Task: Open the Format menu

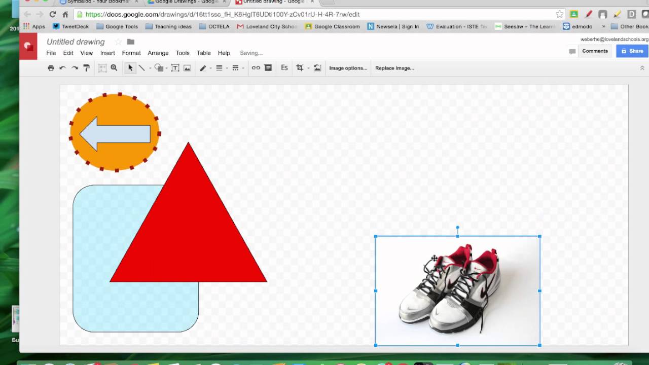Action: 131,53
